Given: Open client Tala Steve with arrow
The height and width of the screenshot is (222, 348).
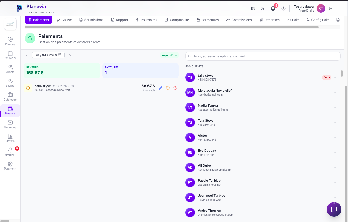Looking at the screenshot, I should click(335, 122).
